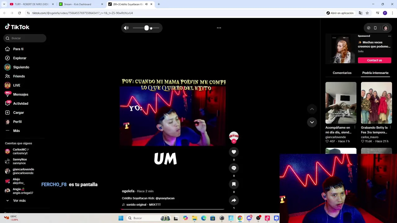Open profile avatar in top right pill

point(385,28)
